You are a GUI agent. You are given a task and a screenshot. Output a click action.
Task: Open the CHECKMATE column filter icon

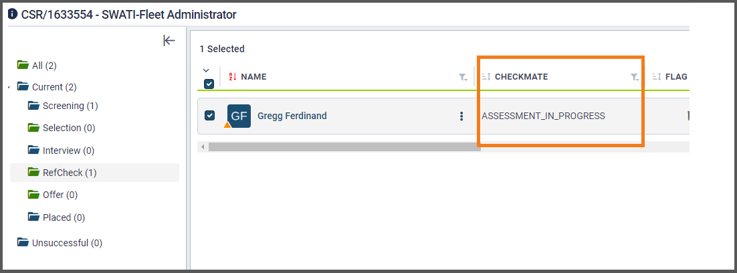635,77
